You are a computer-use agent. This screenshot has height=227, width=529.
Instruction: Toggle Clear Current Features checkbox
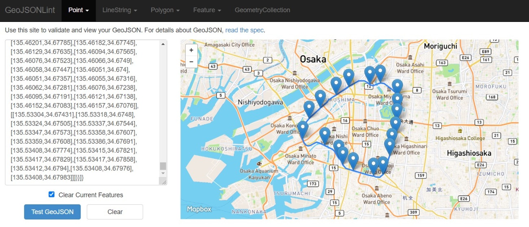coord(51,195)
